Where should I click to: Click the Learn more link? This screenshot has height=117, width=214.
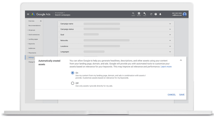(x=166, y=67)
